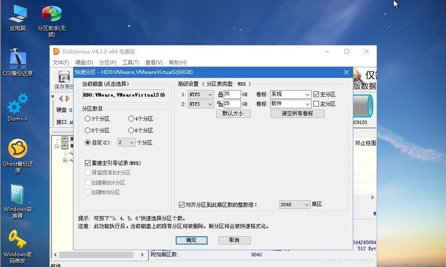Click the 保存更改 toolbar icon
446x267 pixels.
[63, 80]
